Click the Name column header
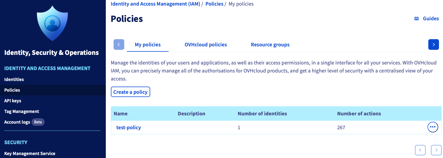443x158 pixels. point(121,114)
